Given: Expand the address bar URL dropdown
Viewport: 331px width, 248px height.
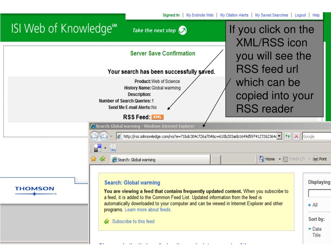Looking at the screenshot, I should point(279,136).
